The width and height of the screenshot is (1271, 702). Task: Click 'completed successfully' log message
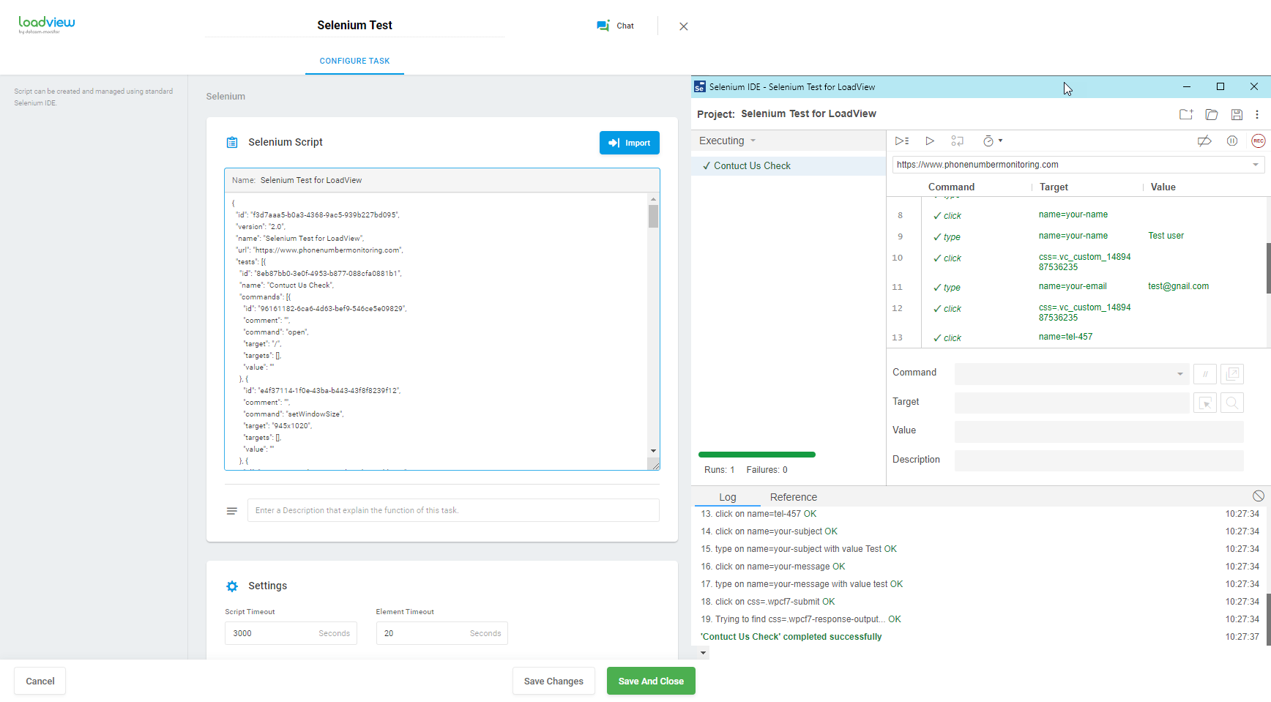[x=791, y=637]
